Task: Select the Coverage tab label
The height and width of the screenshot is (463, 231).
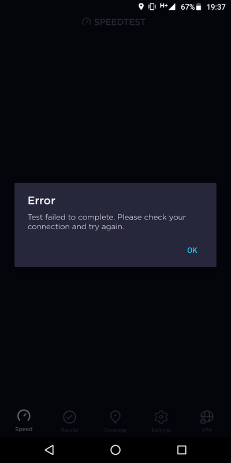Action: click(x=115, y=430)
